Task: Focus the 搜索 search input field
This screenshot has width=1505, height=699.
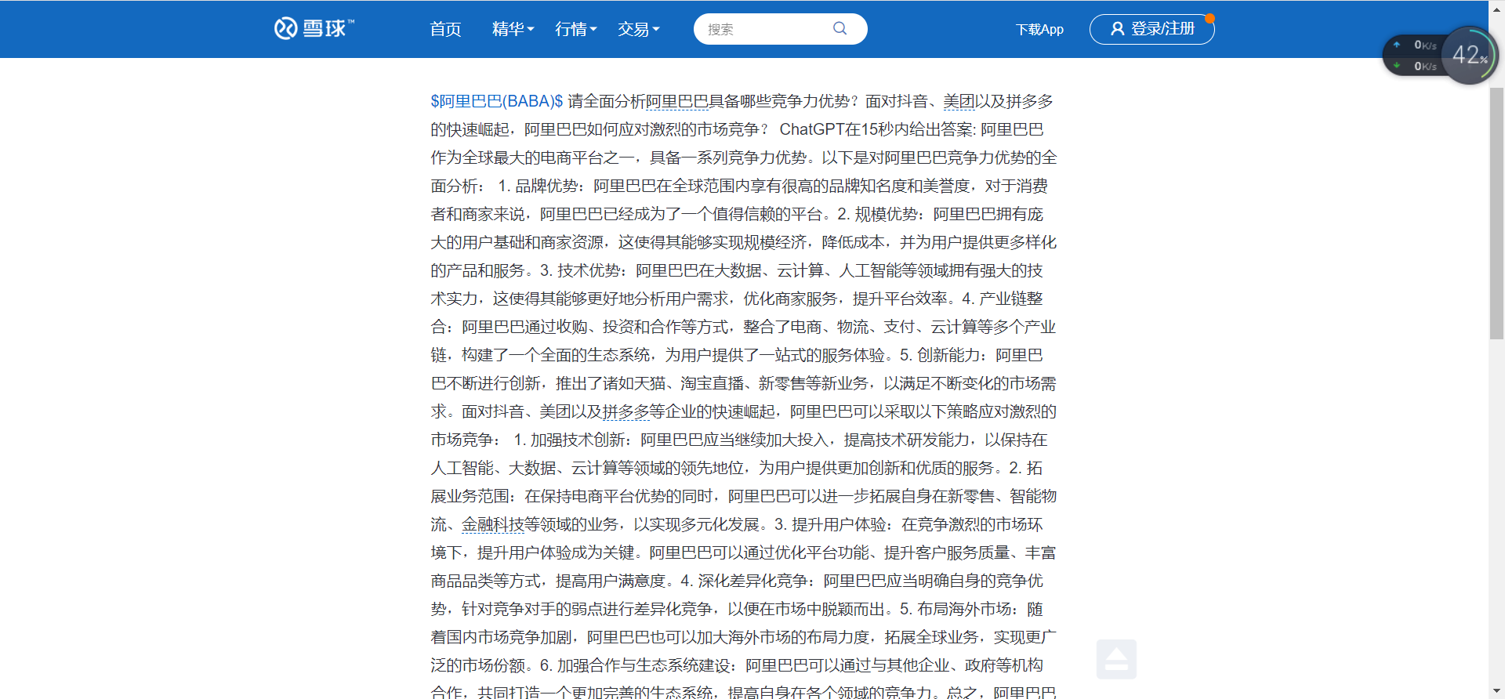Action: pos(764,29)
